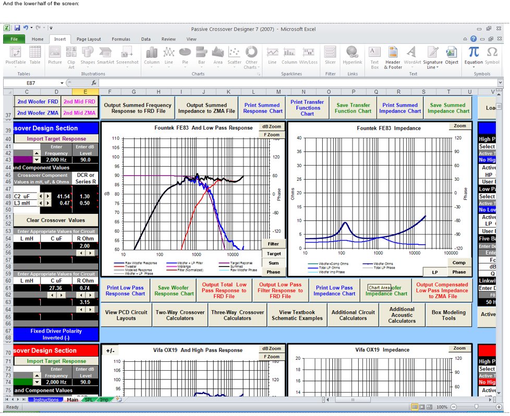Insert a Hyperlink
Screen dimensions: 510x416
click(352, 56)
